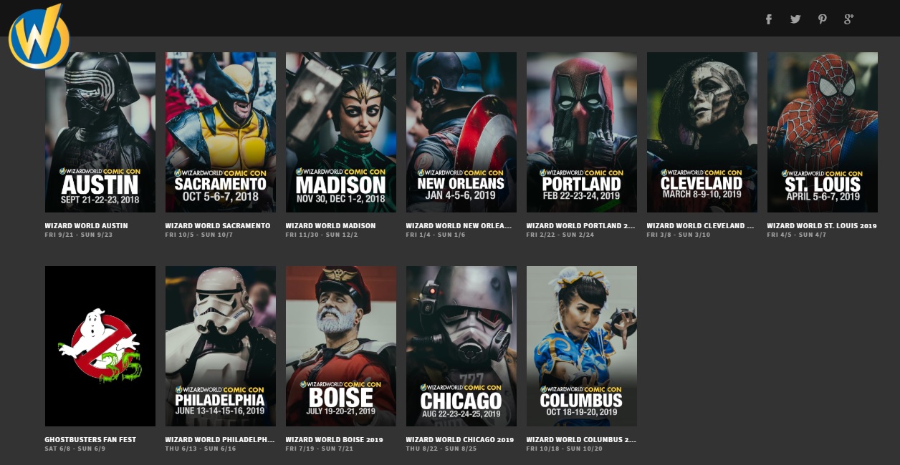Open the Philadelphia Comic Con poster
The width and height of the screenshot is (900, 465).
221,346
